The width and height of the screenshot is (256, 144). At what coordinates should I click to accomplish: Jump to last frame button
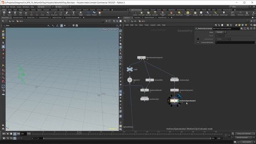(18, 134)
